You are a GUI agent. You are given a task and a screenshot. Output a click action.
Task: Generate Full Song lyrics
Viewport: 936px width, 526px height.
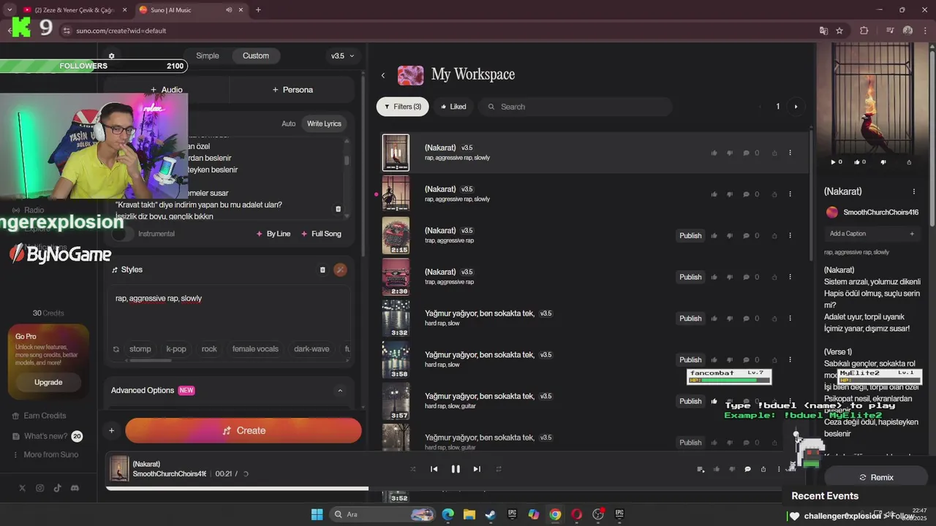click(x=321, y=234)
